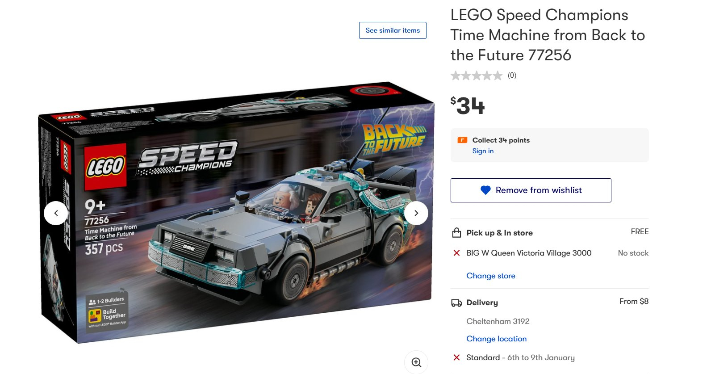The width and height of the screenshot is (711, 374).
Task: Click the LEGO DeLorean box image
Action: tap(236, 213)
